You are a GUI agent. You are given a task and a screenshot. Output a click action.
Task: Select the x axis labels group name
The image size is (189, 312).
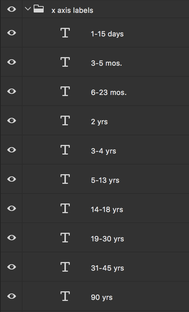click(x=72, y=10)
